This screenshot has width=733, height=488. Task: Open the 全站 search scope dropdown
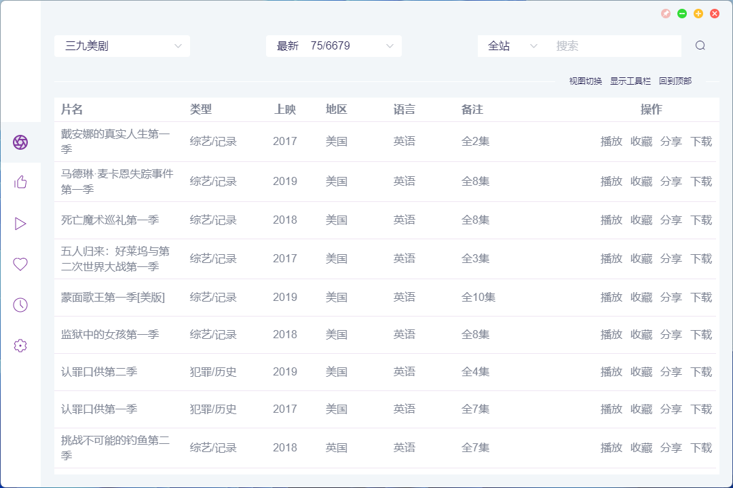click(x=512, y=46)
